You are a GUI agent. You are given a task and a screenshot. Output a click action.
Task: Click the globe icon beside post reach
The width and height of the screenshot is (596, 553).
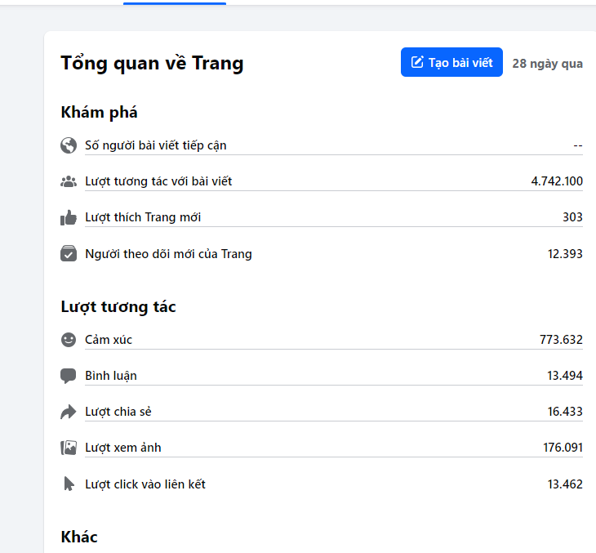click(69, 145)
